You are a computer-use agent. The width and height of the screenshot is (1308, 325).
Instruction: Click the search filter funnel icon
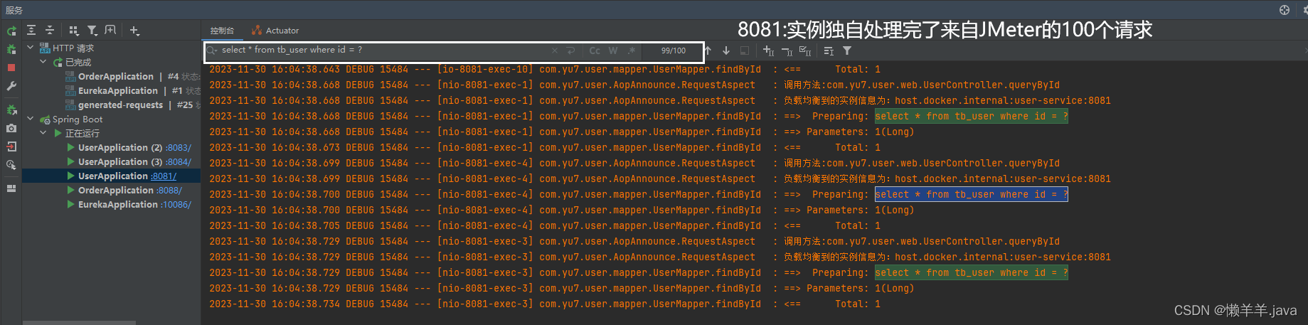(847, 50)
